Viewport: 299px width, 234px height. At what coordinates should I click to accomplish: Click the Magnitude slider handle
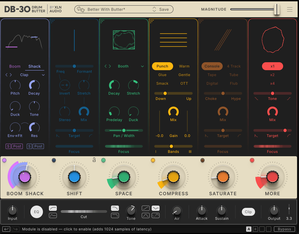click(x=277, y=9)
